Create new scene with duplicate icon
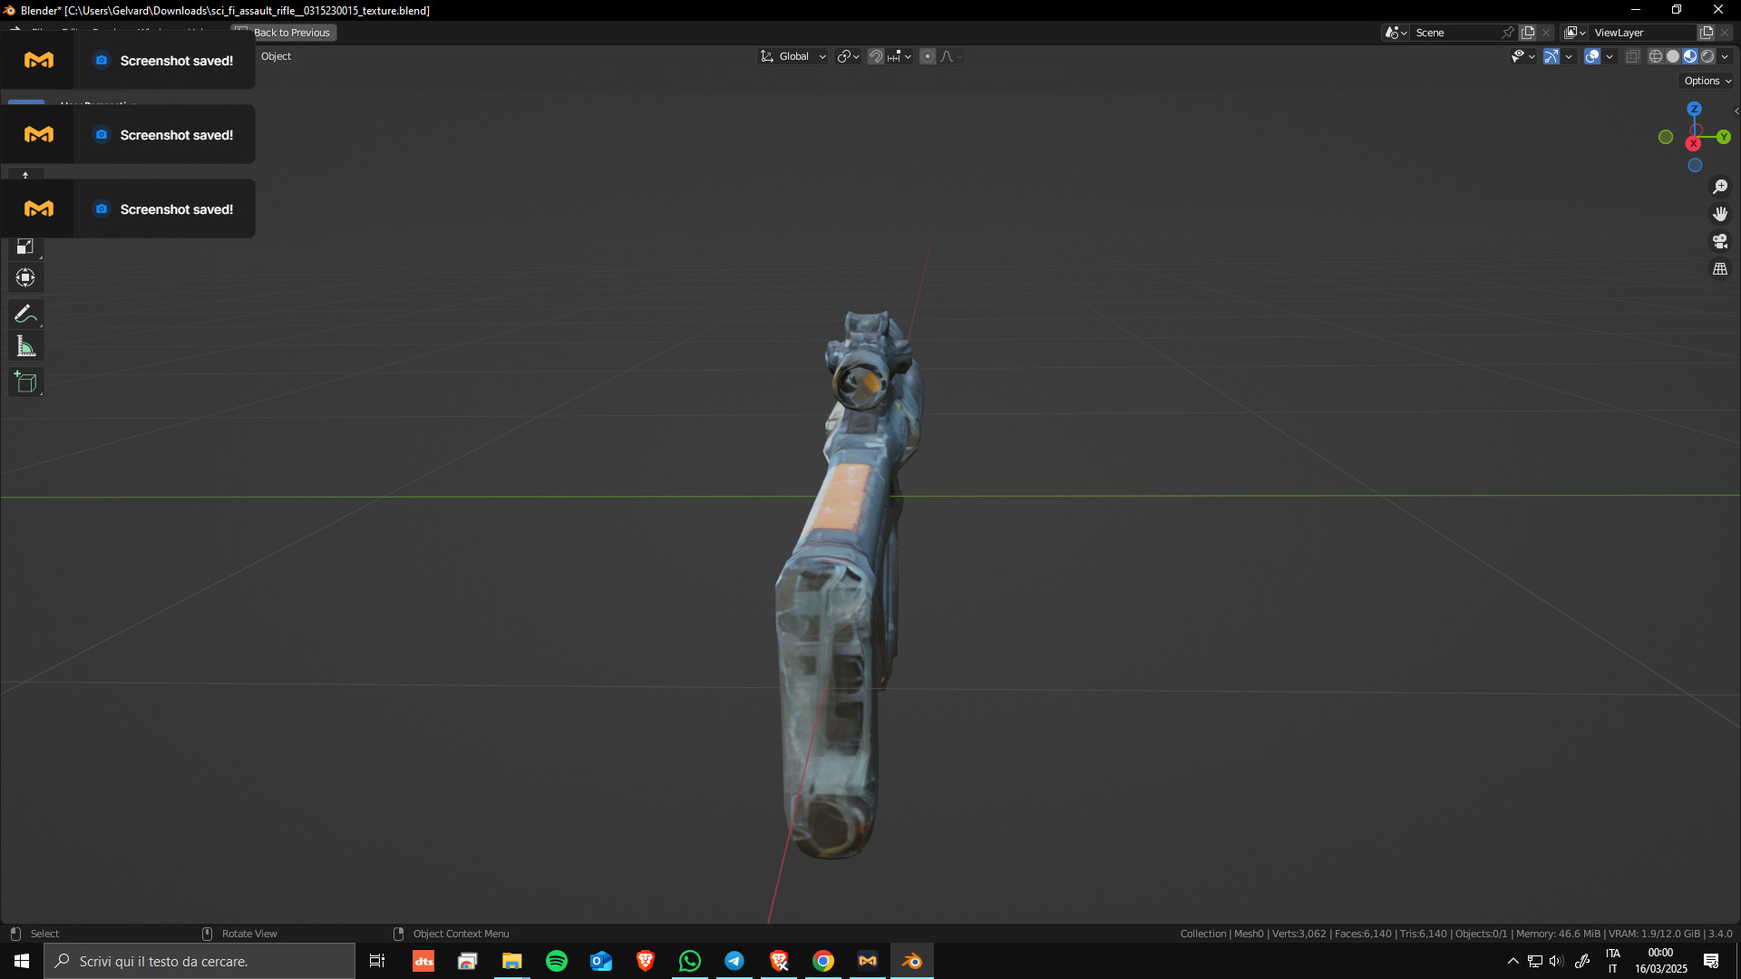The height and width of the screenshot is (979, 1741). point(1529,33)
